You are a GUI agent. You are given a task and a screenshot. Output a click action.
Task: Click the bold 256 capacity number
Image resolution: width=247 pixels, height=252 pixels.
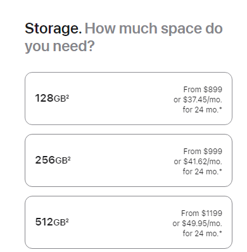pyautogui.click(x=45, y=160)
